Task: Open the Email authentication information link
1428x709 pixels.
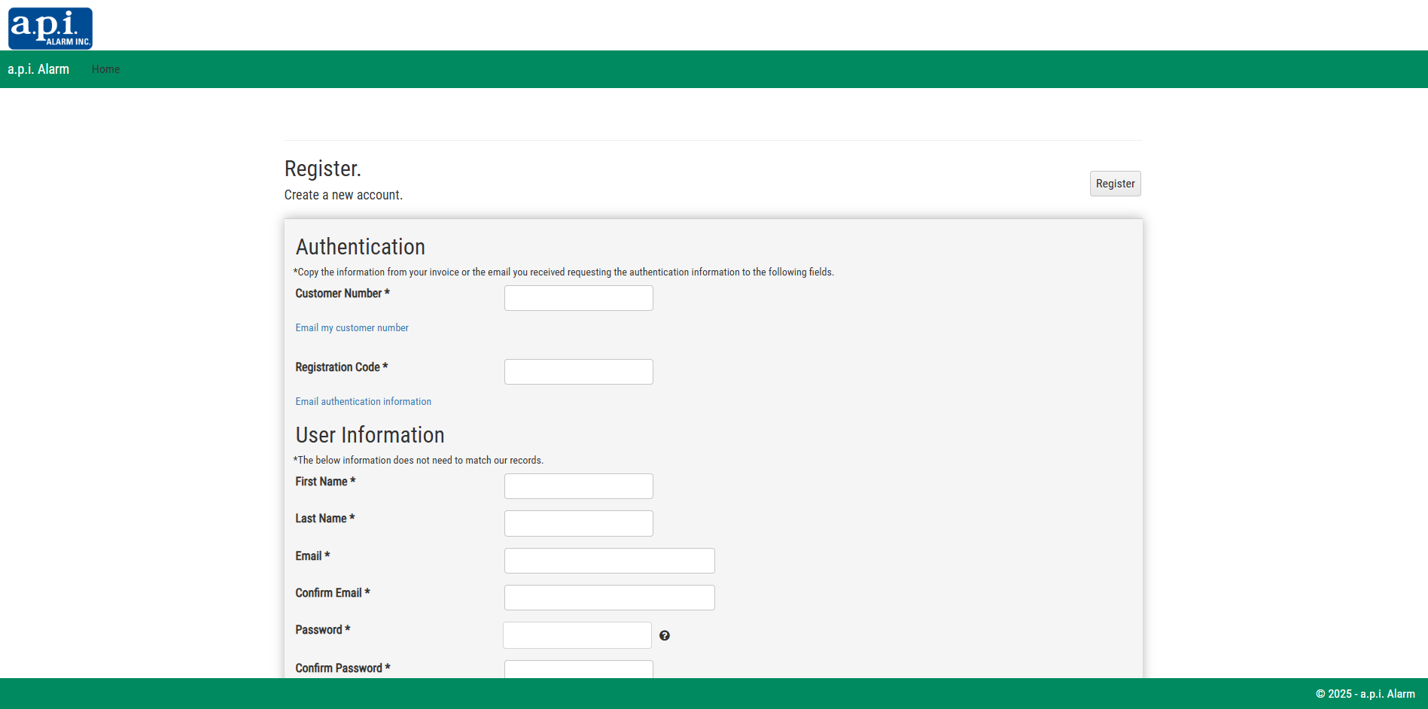Action: point(363,402)
